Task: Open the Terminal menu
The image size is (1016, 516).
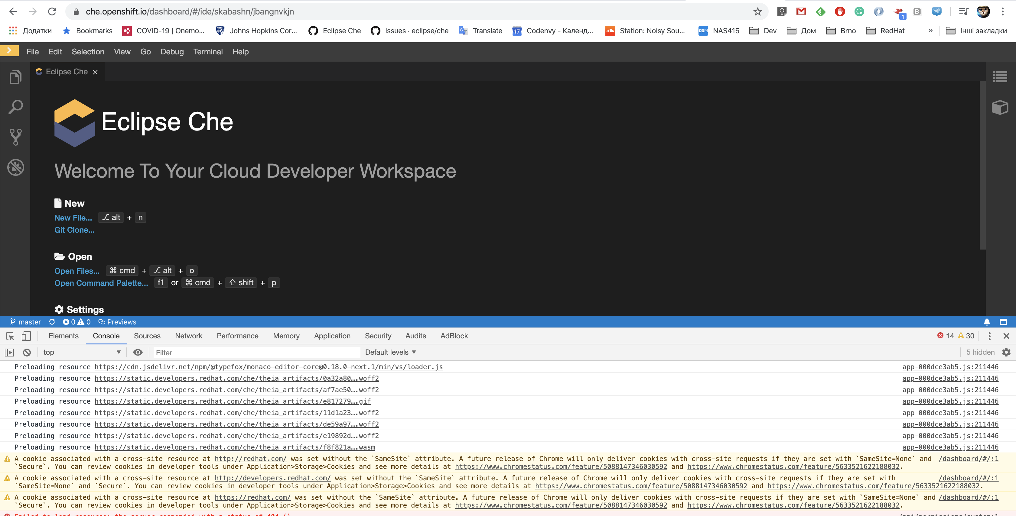Action: point(208,52)
